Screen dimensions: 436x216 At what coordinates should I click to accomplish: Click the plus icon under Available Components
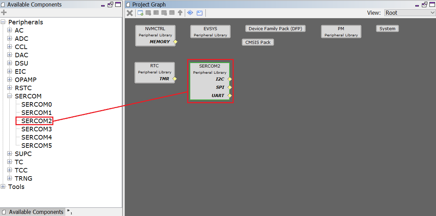pos(4,13)
